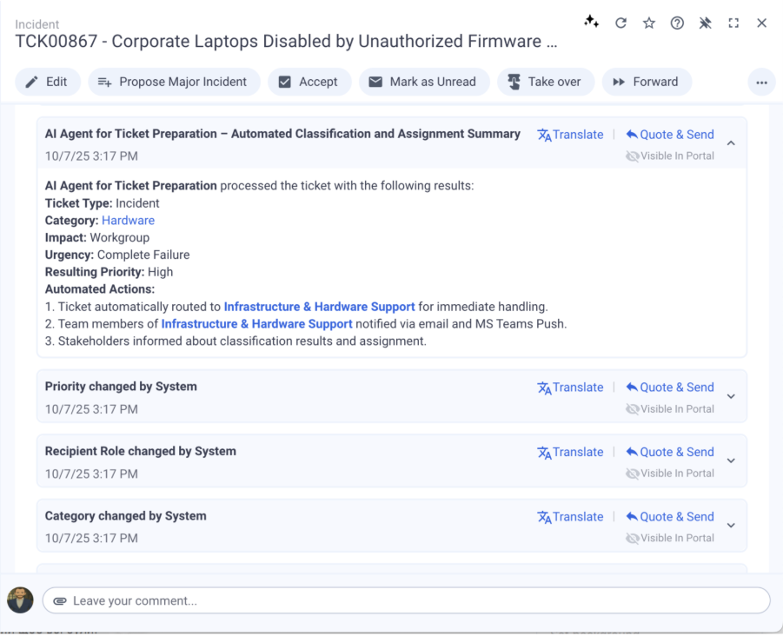This screenshot has height=636, width=783.
Task: Star this incident as favorite
Action: click(649, 23)
